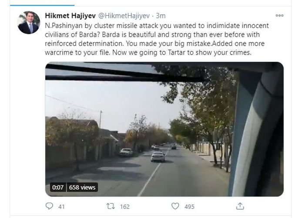Play the embedded street video
The image size is (302, 218).
164,129
